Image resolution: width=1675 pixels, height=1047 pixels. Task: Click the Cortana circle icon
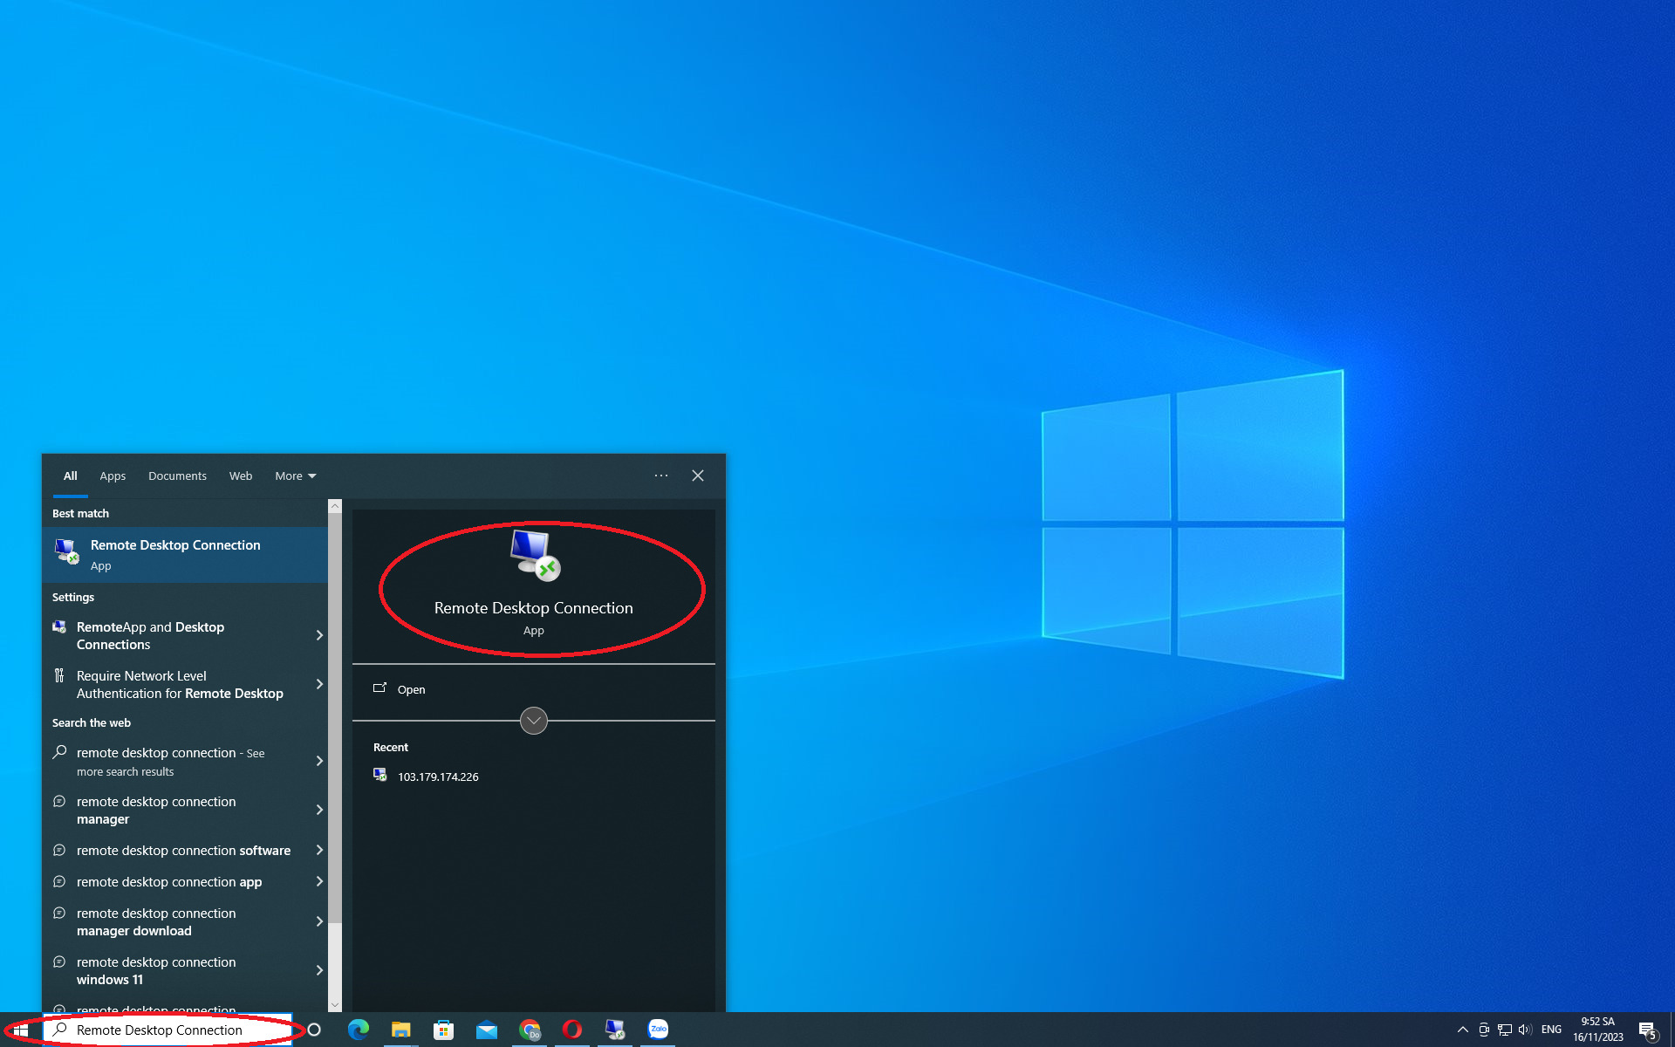pos(315,1030)
